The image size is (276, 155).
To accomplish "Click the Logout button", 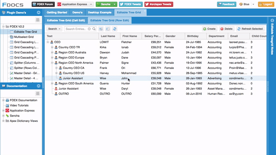I will [266, 4].
